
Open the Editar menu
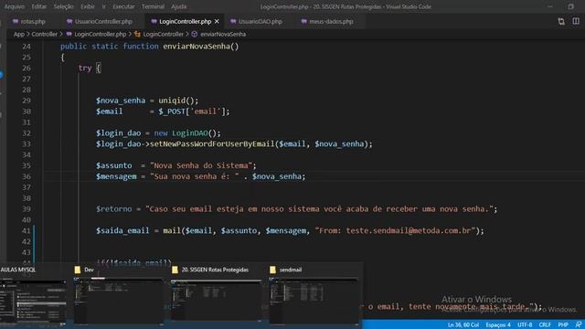(38, 6)
